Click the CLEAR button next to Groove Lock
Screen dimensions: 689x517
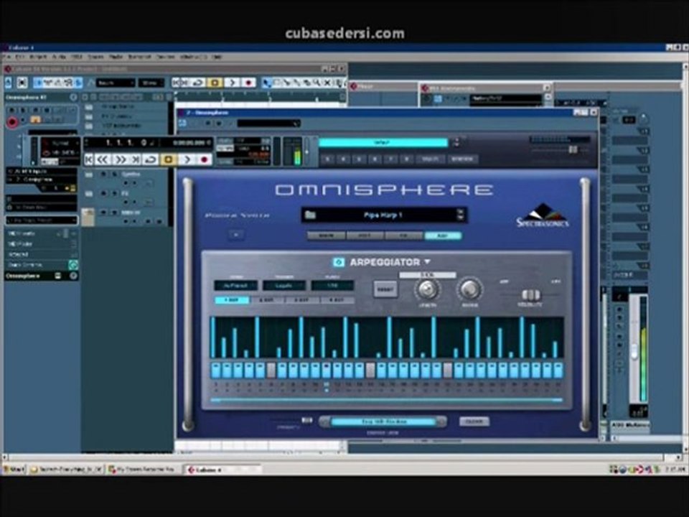point(474,421)
